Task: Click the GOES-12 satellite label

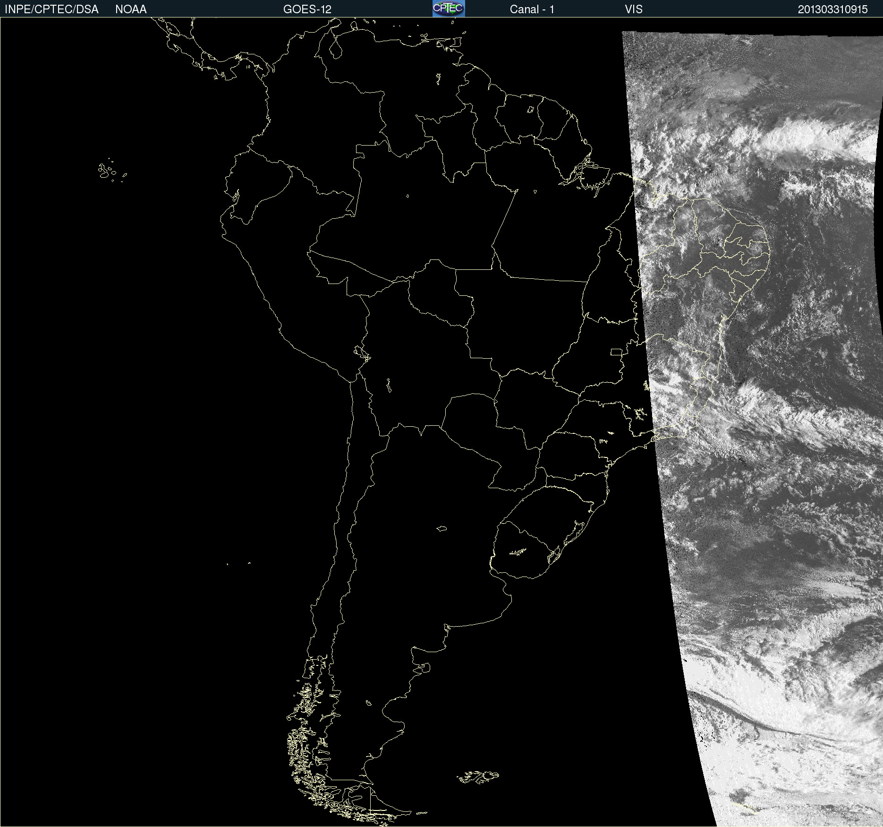Action: (x=307, y=9)
